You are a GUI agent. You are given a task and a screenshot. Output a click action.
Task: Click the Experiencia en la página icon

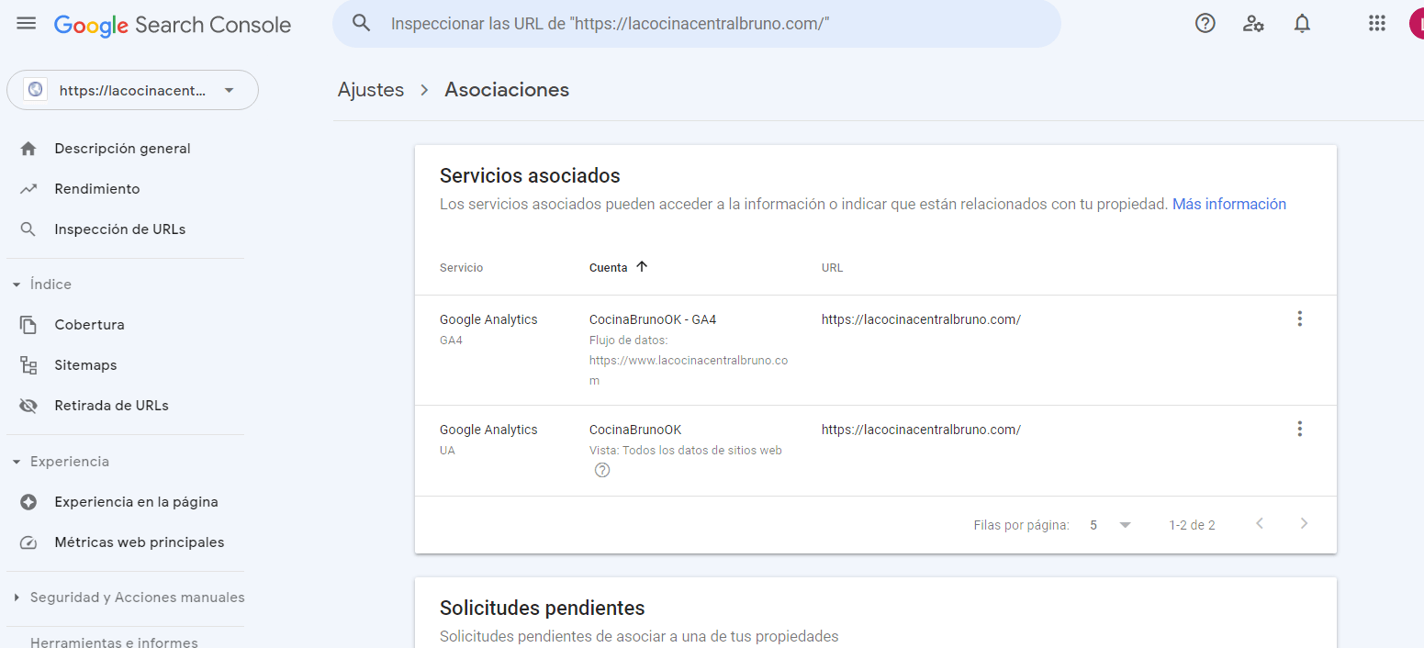click(28, 502)
